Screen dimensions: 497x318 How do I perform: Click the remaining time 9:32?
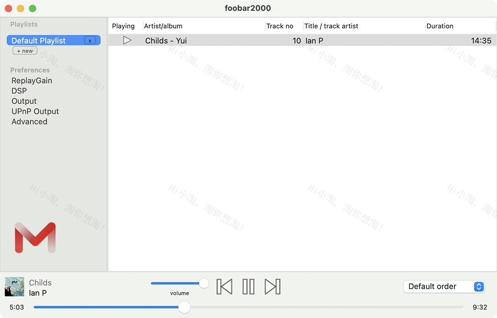tap(480, 307)
